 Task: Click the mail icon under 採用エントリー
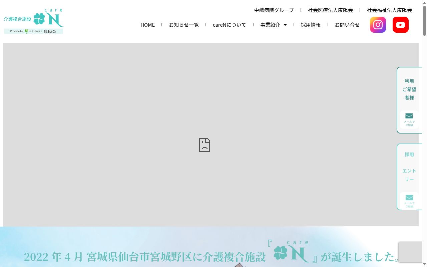point(409,201)
